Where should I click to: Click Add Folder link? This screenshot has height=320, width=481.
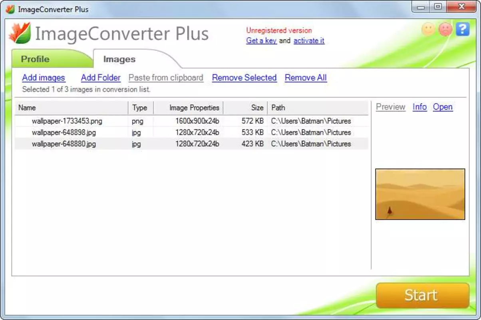(x=101, y=78)
